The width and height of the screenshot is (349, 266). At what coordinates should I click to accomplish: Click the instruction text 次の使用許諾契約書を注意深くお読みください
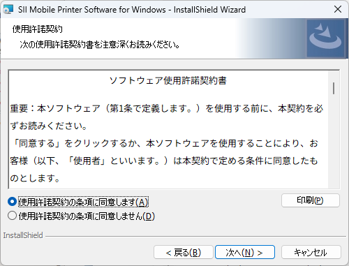100,45
